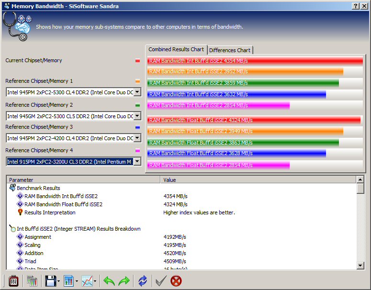
Task: Click the 4509MB/s Triad value
Action: (175, 261)
